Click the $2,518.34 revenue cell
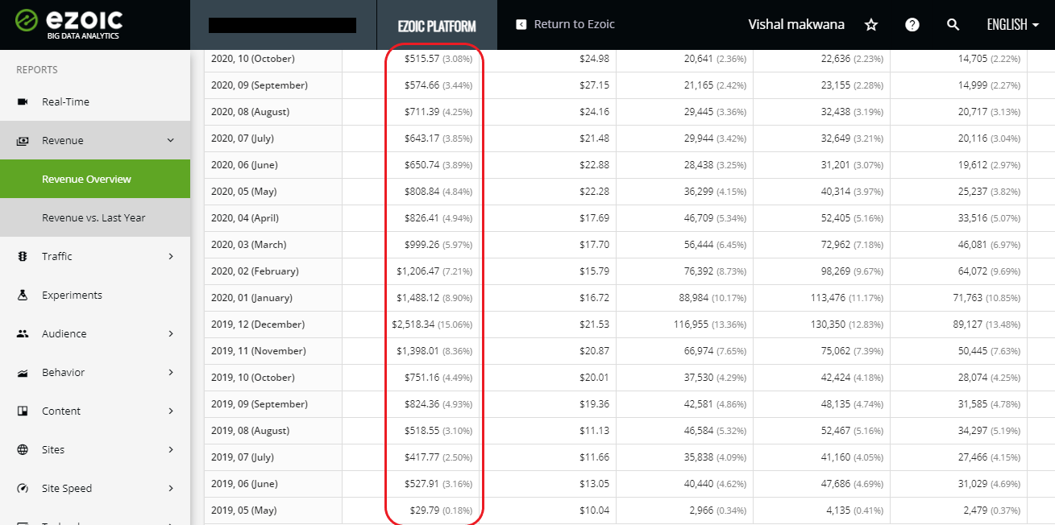This screenshot has height=525, width=1055. tap(432, 325)
